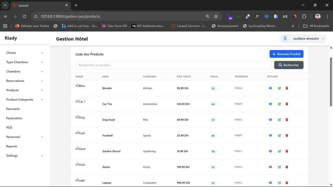Expand the Clients sidebar menu
The width and height of the screenshot is (333, 187).
tap(25, 53)
